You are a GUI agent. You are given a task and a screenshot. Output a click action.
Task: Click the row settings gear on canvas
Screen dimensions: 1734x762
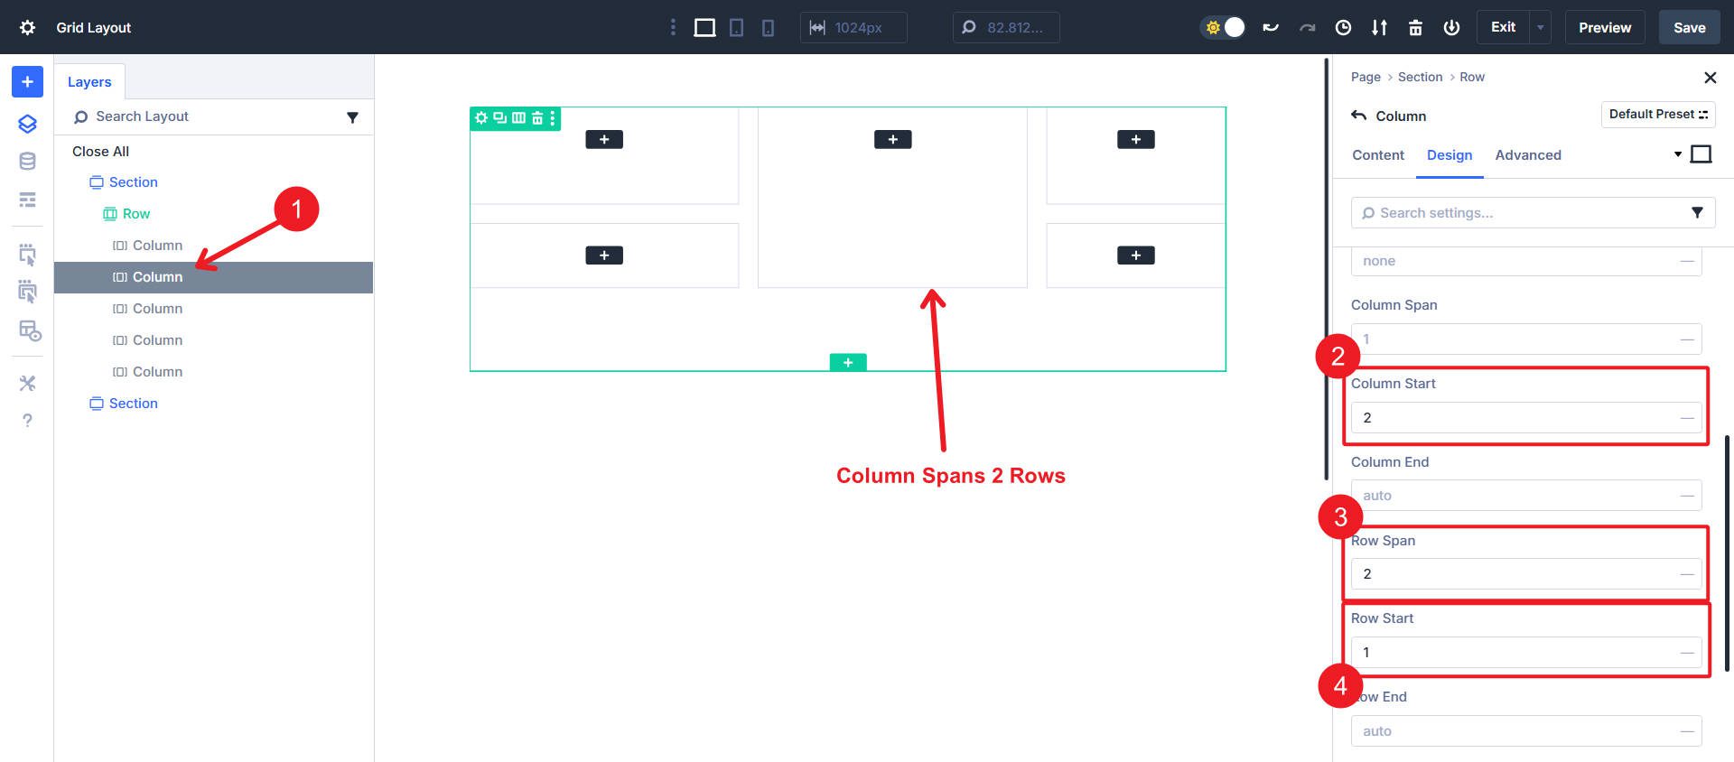tap(481, 117)
